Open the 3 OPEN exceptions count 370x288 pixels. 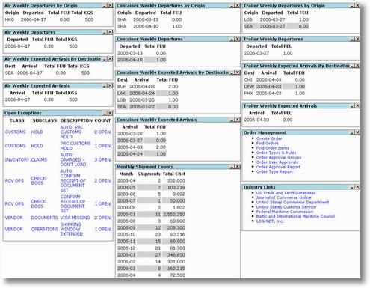102,159
